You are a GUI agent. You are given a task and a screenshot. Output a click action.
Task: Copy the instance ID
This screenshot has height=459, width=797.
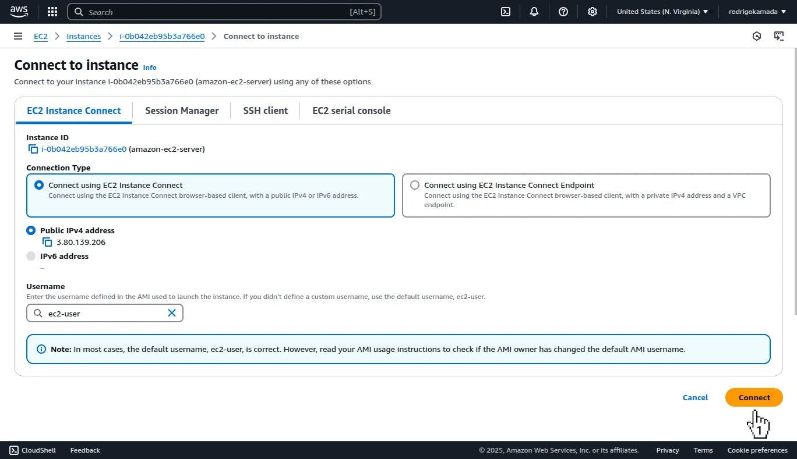[x=33, y=149]
